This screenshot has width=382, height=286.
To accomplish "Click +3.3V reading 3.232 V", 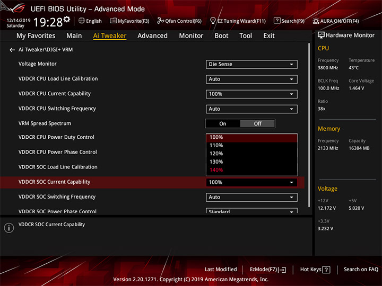I will 325,229.
